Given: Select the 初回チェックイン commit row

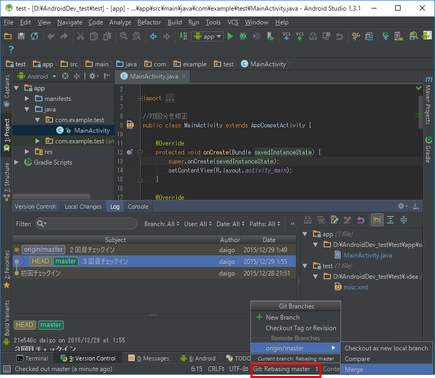Looking at the screenshot, I should tap(154, 273).
